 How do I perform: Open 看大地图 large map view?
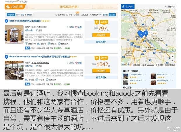click(x=128, y=6)
